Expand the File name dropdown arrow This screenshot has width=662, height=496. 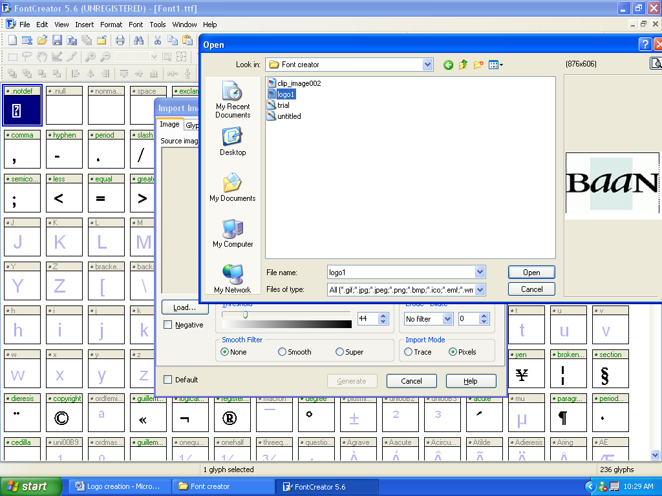coord(480,272)
